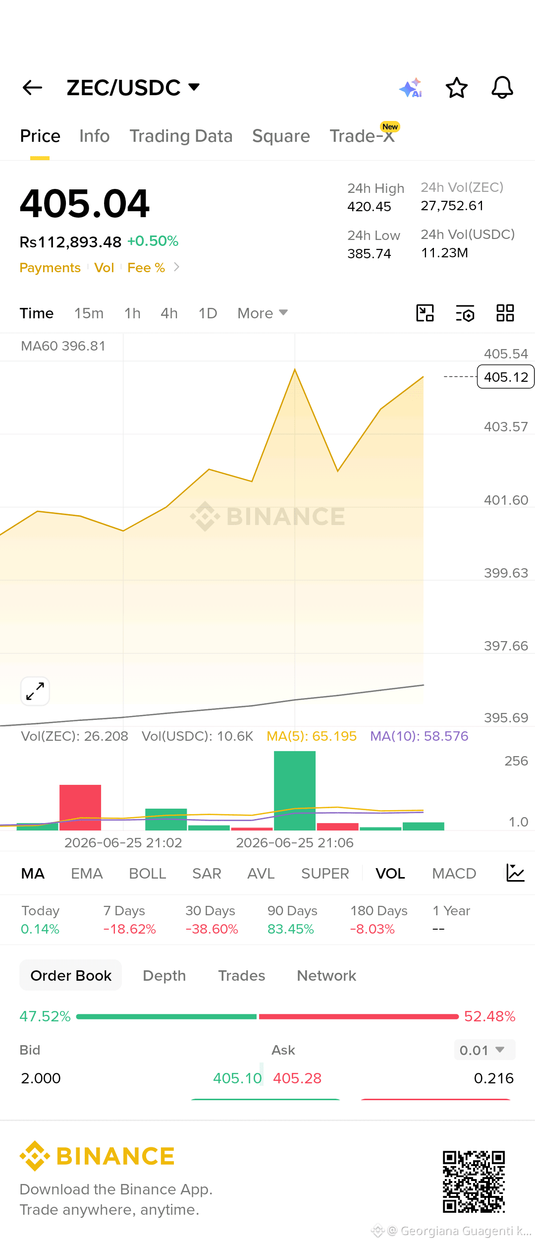
Task: Open chart settings icon
Action: (x=465, y=313)
